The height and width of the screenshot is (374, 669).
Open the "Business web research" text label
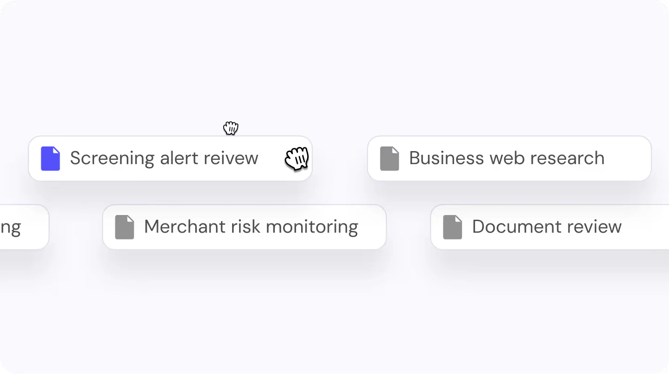[x=506, y=158]
